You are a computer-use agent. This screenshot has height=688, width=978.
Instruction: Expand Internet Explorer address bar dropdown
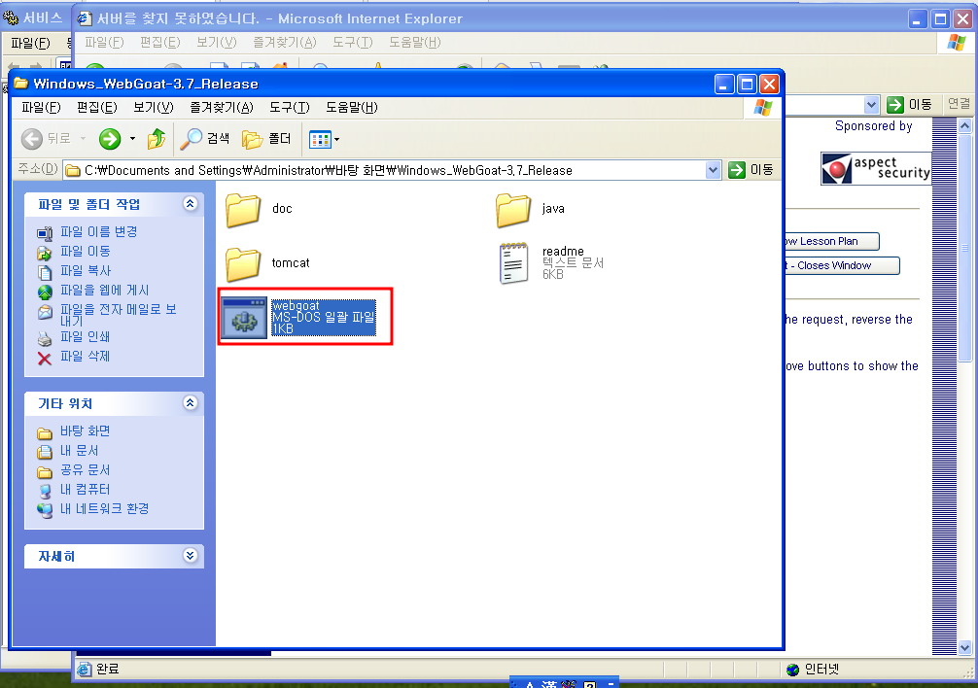point(871,104)
